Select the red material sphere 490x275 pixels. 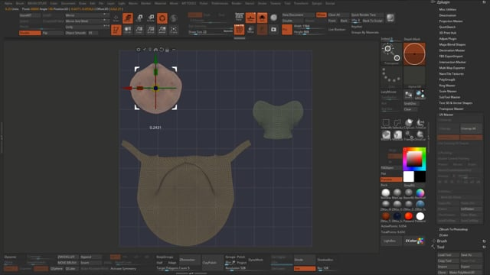tap(408, 216)
